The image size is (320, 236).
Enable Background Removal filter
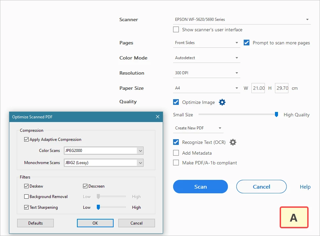coord(26,197)
